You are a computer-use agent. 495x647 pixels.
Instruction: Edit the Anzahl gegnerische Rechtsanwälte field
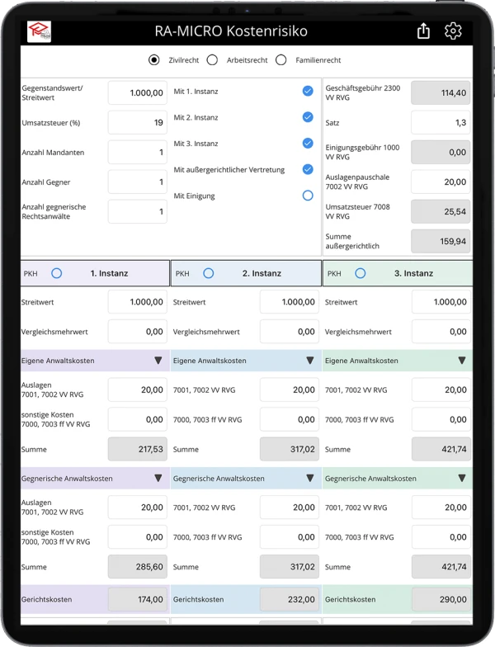(138, 211)
